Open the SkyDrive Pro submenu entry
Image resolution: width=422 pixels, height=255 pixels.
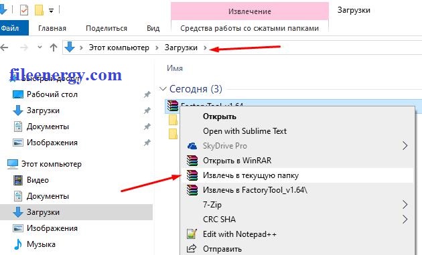coord(224,146)
